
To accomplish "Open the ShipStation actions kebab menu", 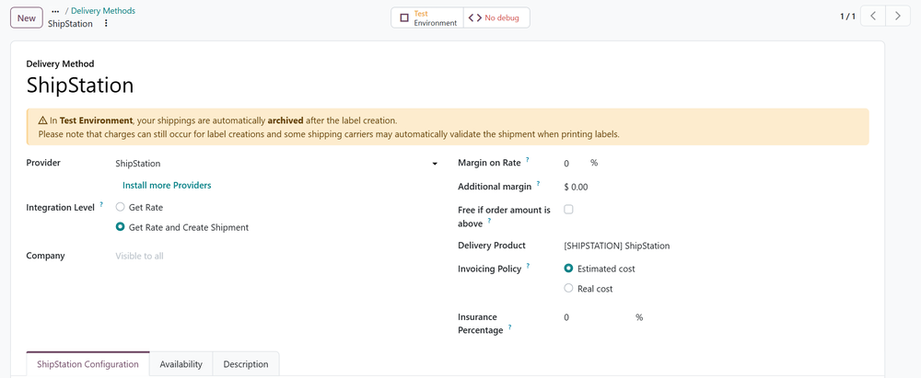I will coord(106,24).
